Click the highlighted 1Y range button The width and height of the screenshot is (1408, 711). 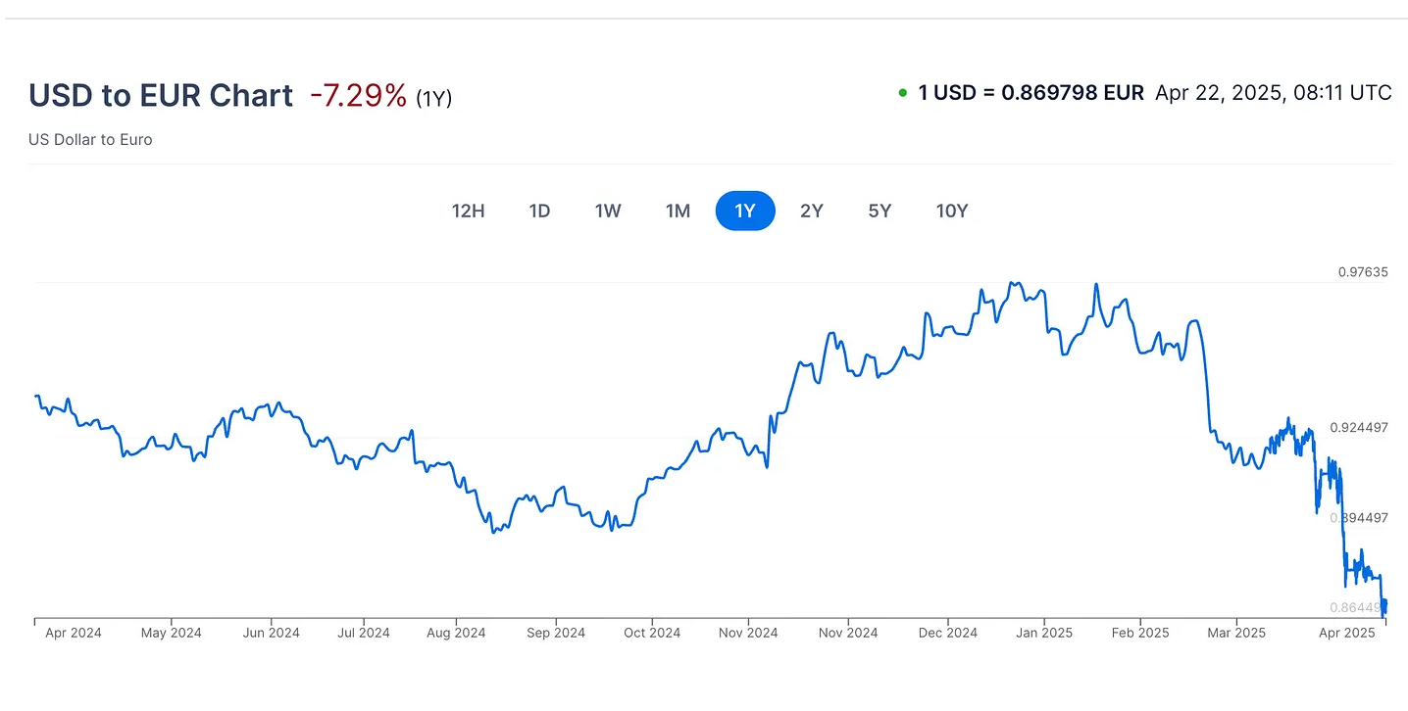(x=745, y=211)
